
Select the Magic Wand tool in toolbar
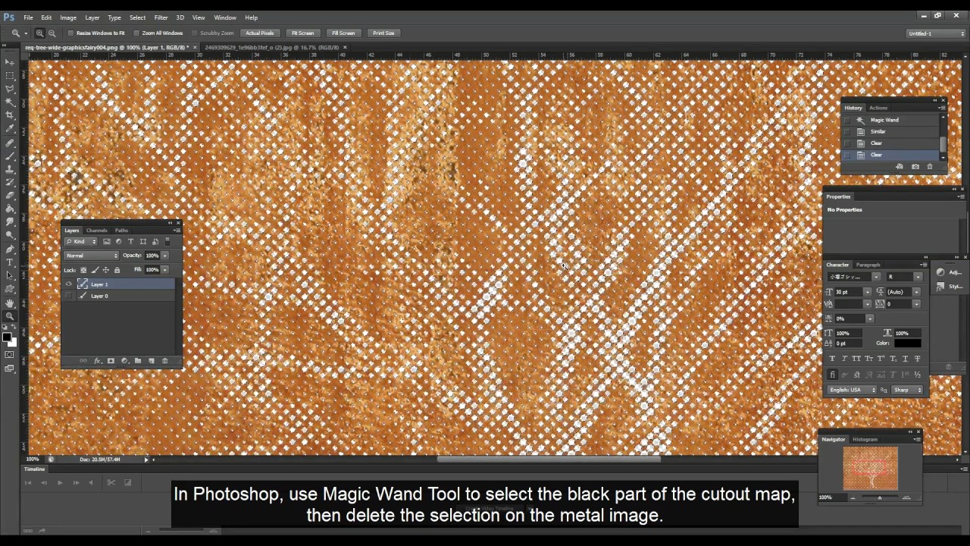point(10,102)
